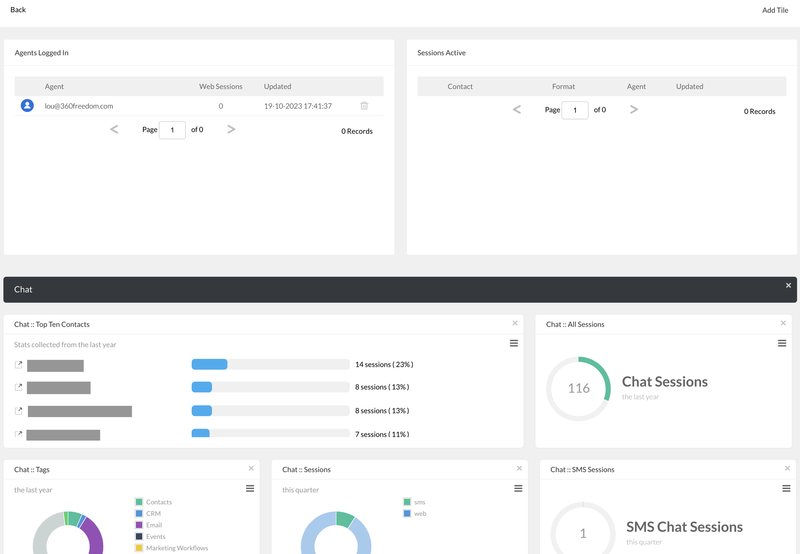Toggle the Email legend entry in Tags chart
The height and width of the screenshot is (554, 800).
coord(153,525)
